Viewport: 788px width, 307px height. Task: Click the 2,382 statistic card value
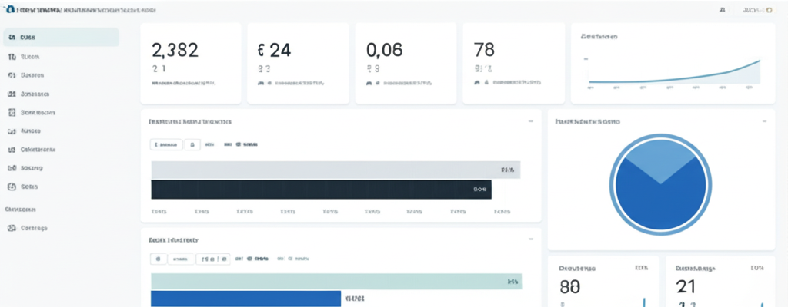[175, 50]
